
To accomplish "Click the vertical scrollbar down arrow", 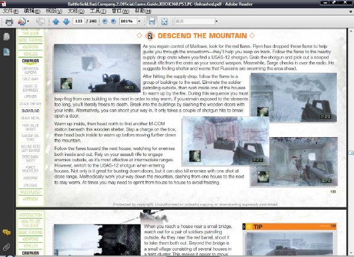I will (351, 253).
